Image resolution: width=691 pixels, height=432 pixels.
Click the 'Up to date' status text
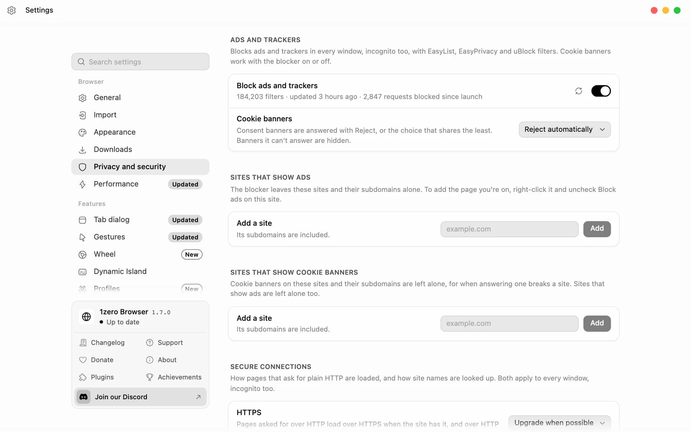click(123, 322)
